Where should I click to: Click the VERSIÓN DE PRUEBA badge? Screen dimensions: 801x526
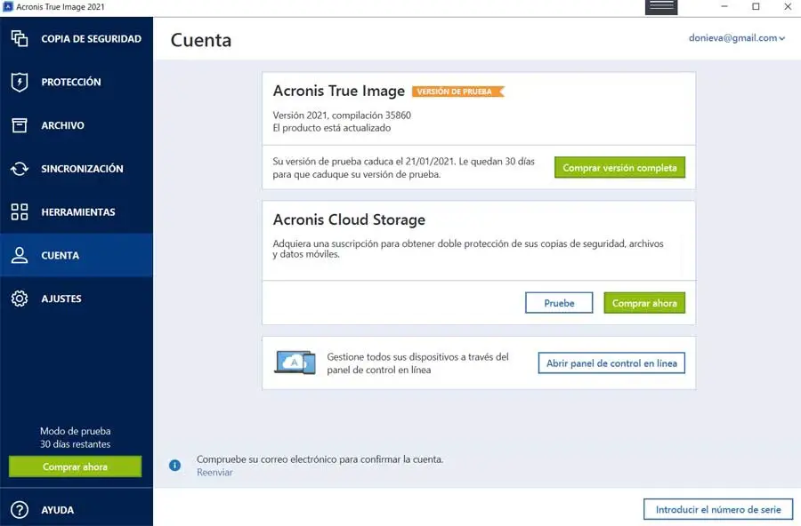point(457,92)
